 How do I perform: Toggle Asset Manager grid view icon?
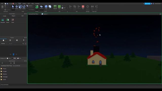click(x=14, y=63)
